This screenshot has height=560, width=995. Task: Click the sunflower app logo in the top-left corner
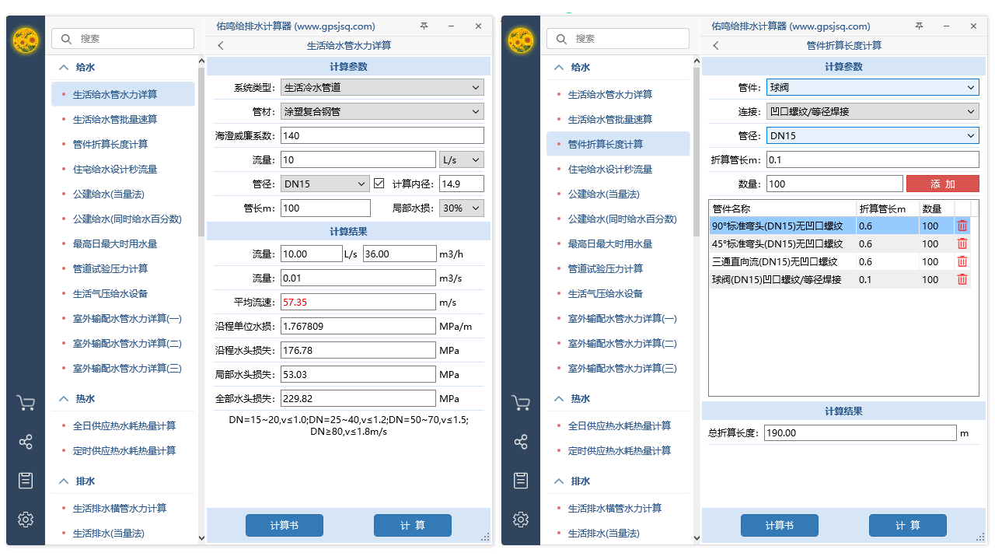[25, 40]
